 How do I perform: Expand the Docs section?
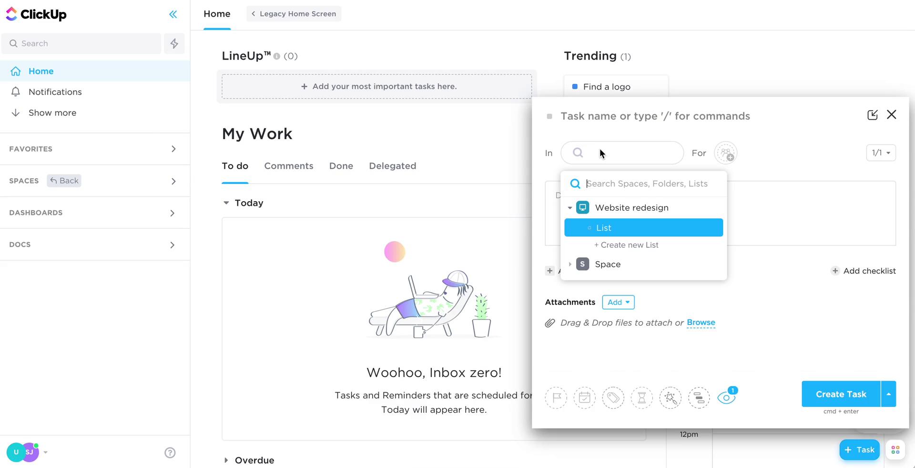[x=173, y=245]
